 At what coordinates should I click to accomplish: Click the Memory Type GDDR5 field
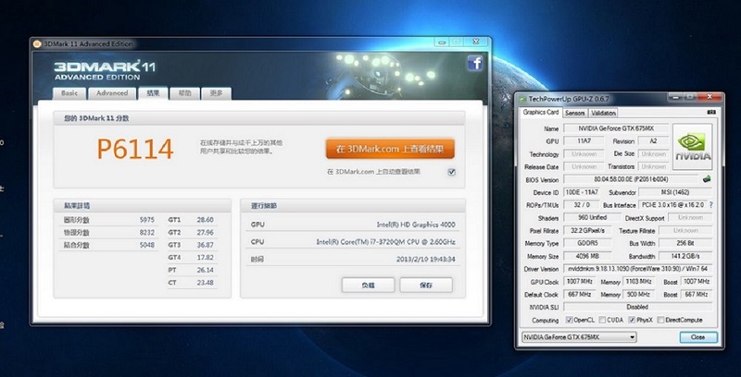[587, 244]
